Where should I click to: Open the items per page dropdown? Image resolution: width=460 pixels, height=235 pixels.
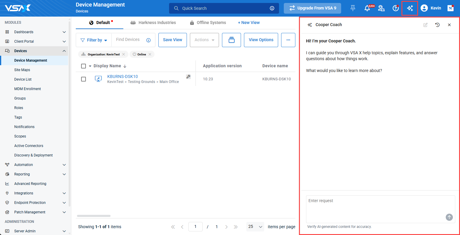click(x=255, y=227)
